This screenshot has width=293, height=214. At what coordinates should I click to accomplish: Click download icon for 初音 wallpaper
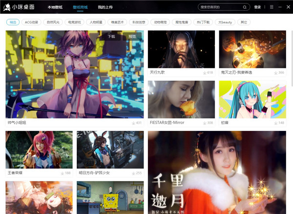(x=275, y=123)
